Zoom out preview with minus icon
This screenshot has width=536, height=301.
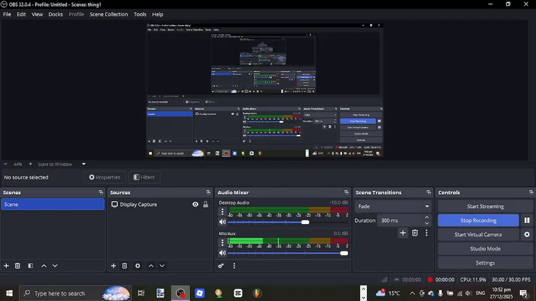point(5,164)
